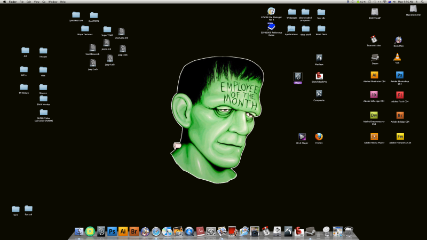Select the MP3s folder
The height and width of the screenshot is (240, 427).
23,69
